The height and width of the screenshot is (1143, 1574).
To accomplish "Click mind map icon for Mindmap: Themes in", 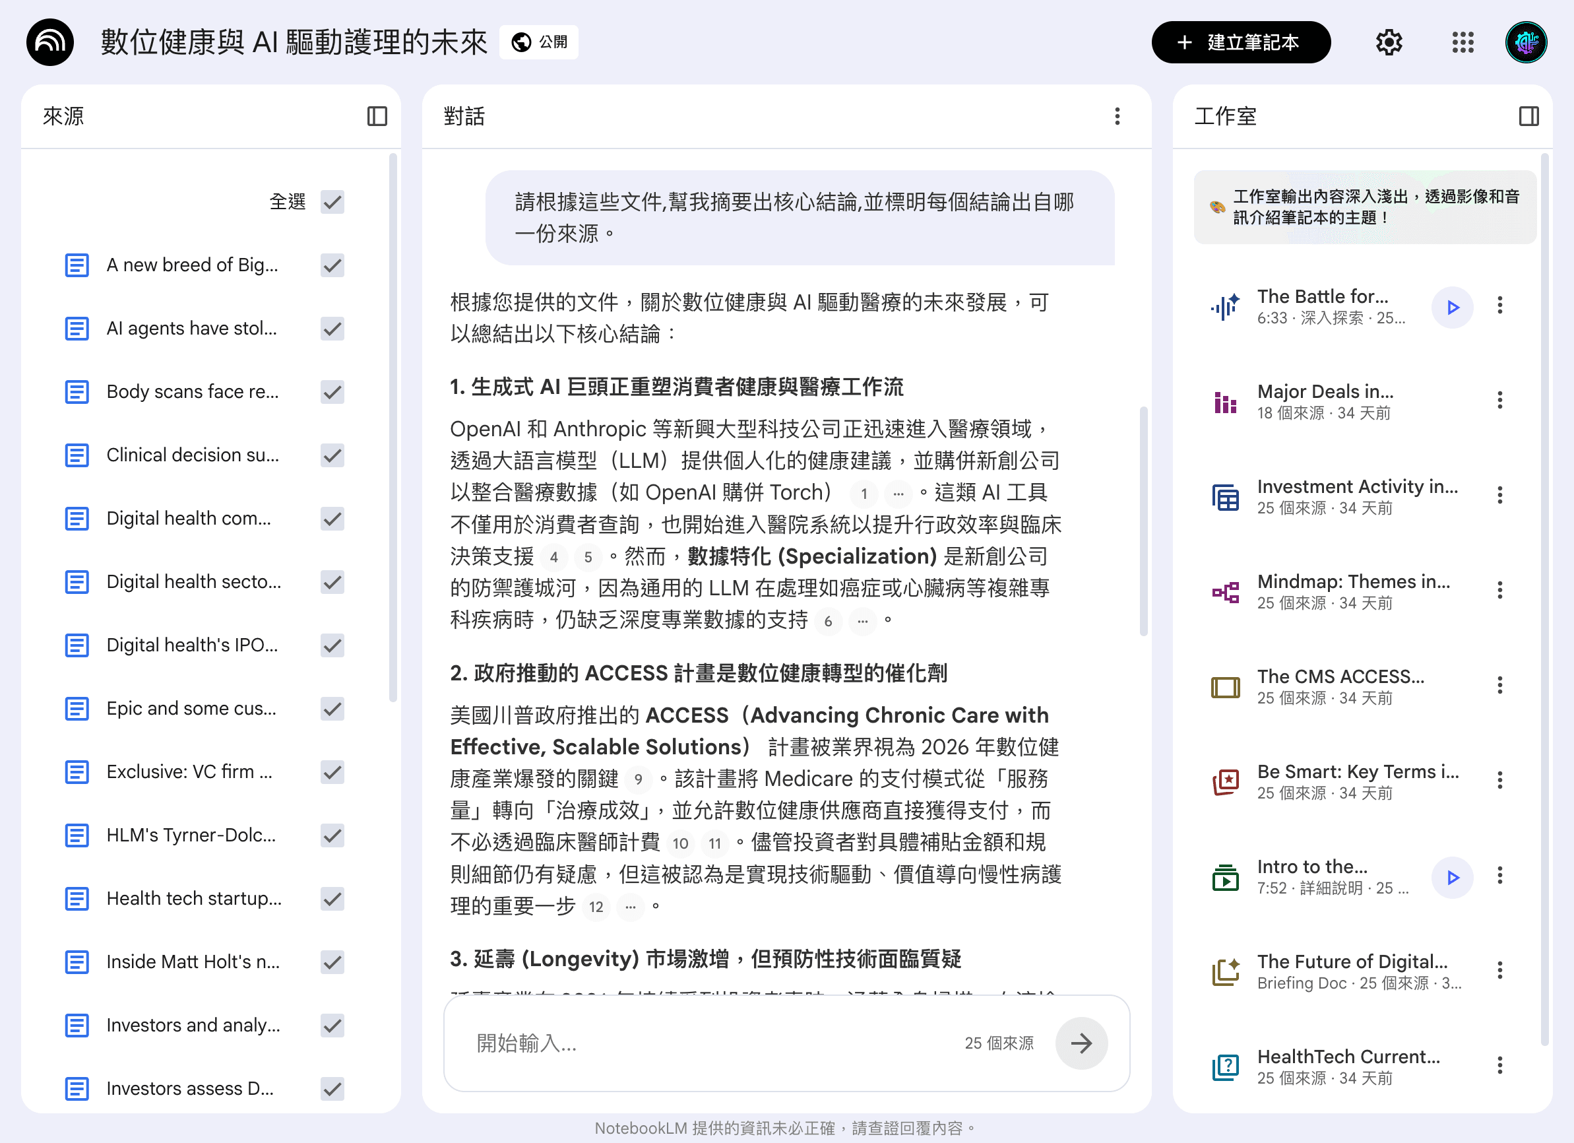I will point(1225,592).
